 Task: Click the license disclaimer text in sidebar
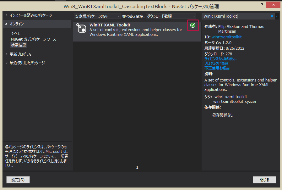(x=36, y=156)
